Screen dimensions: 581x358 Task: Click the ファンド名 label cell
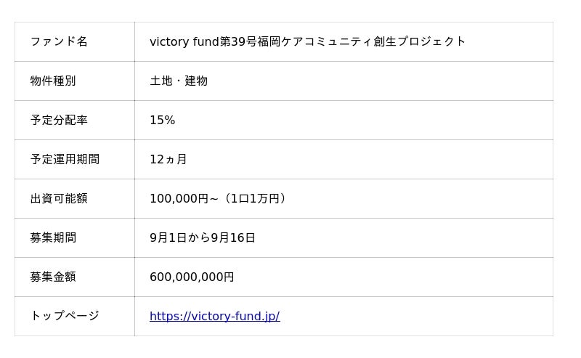[59, 41]
